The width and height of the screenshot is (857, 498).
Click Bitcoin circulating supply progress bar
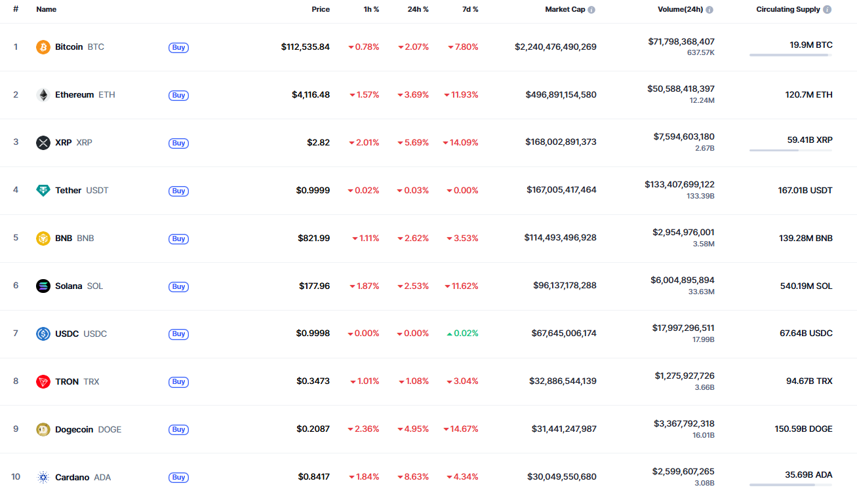coord(790,55)
